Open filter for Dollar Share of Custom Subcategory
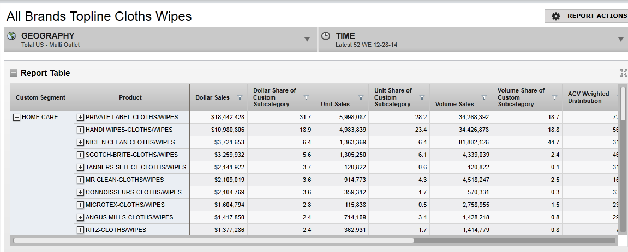Viewport: 628px width, 252px height. click(x=306, y=98)
